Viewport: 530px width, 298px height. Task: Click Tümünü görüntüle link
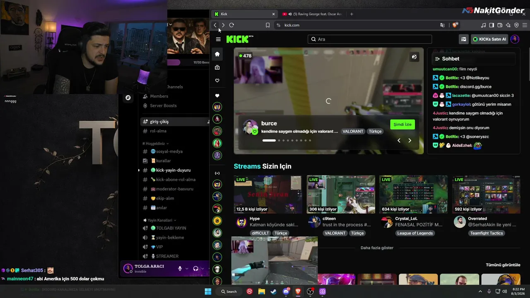[503, 265]
